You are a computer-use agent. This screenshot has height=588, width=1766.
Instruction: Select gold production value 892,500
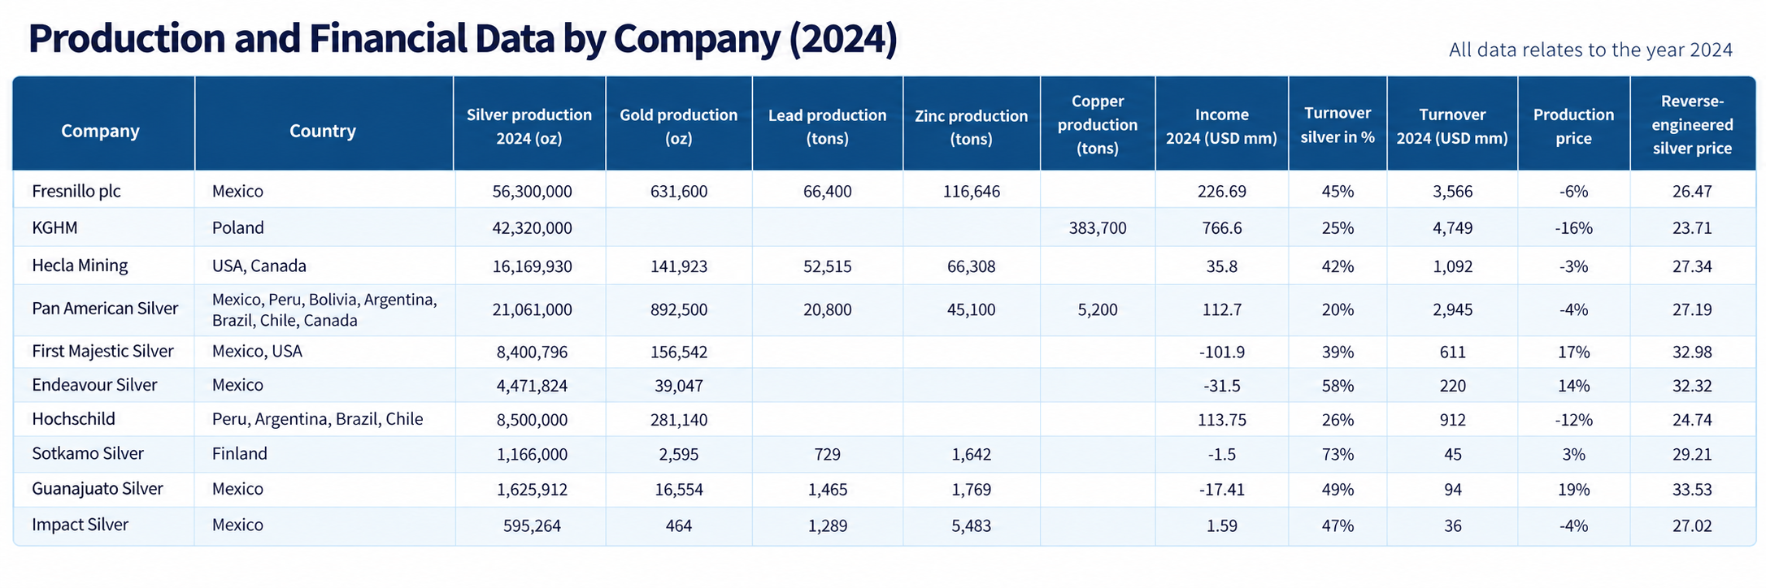pyautogui.click(x=679, y=309)
